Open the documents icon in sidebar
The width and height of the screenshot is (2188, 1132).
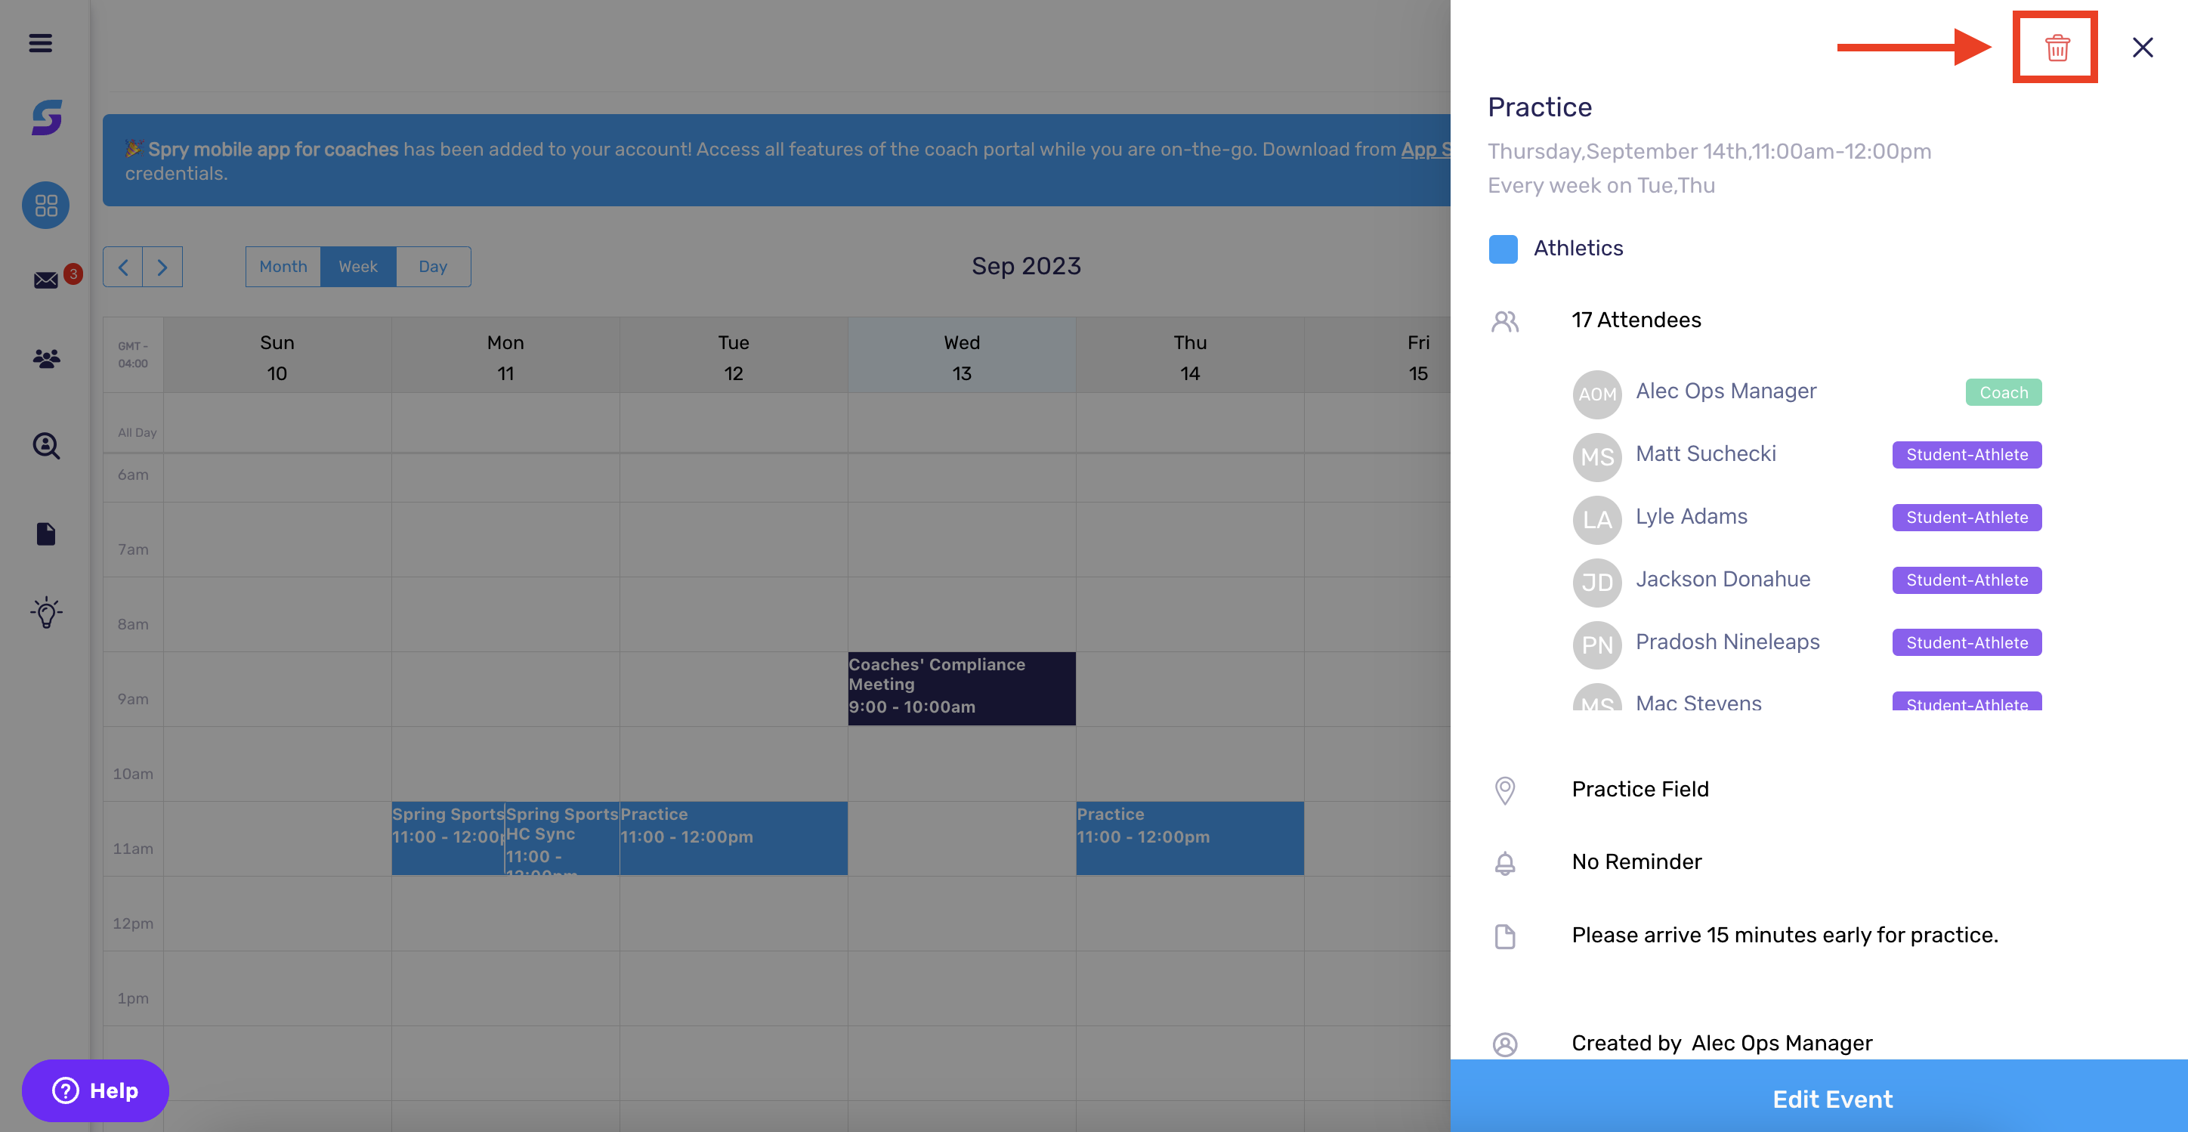pyautogui.click(x=45, y=534)
